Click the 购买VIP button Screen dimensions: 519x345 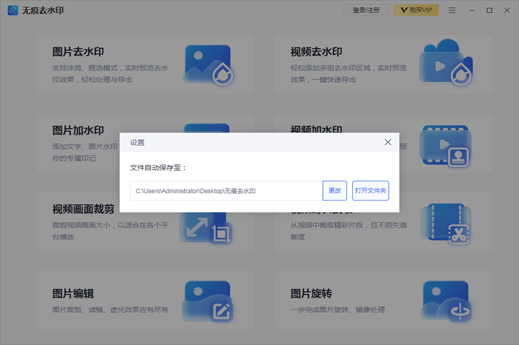pyautogui.click(x=416, y=10)
